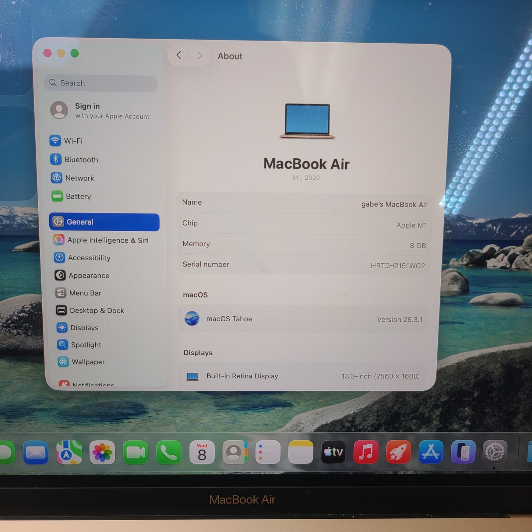Sign in with your Apple Account
This screenshot has width=532, height=532.
click(x=100, y=110)
